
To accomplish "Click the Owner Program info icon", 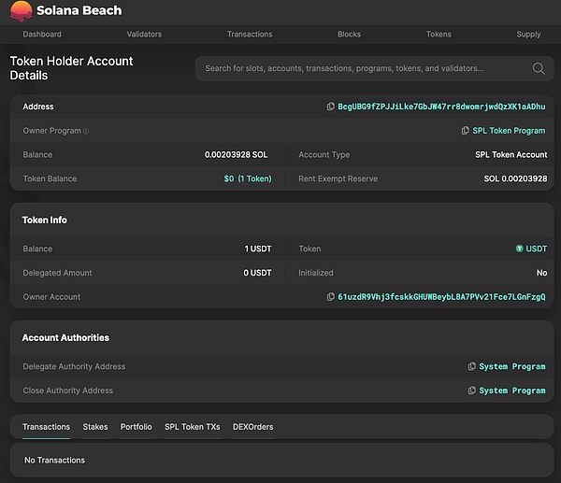I will click(x=86, y=132).
